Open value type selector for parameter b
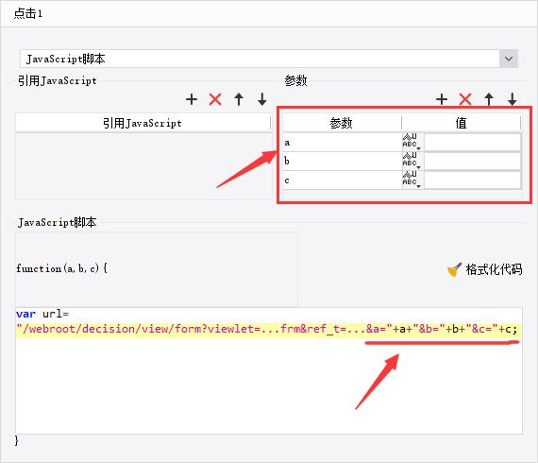The image size is (538, 463). (x=412, y=161)
